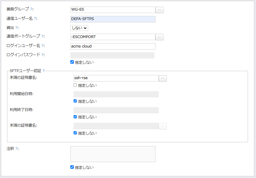Click help icon next to 通信ポートグループ
This screenshot has width=256, height=178.
coord(43,36)
